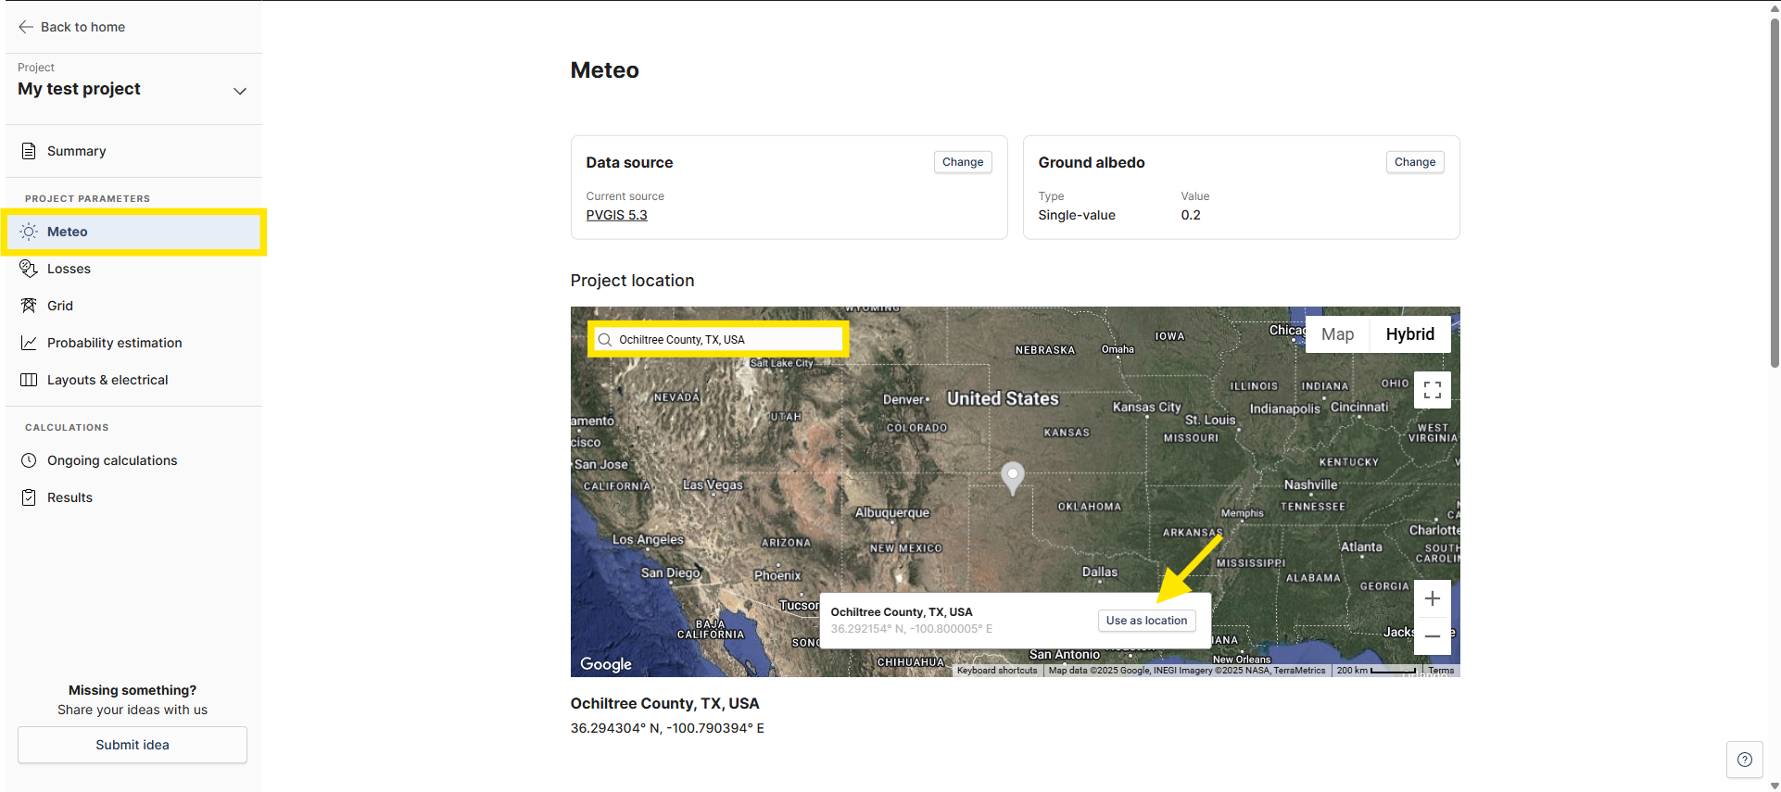This screenshot has width=1781, height=792.
Task: Click the Summary document icon
Action: [29, 151]
